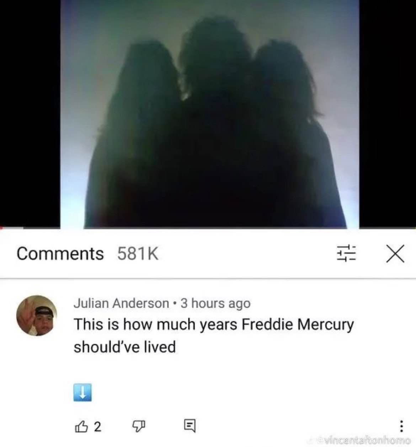
Task: Tap the 581K comment count
Action: (138, 253)
